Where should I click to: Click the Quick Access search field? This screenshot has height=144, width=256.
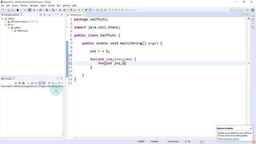(x=236, y=10)
